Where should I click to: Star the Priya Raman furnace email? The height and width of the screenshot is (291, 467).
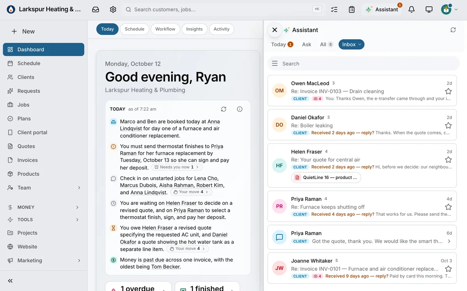448,207
